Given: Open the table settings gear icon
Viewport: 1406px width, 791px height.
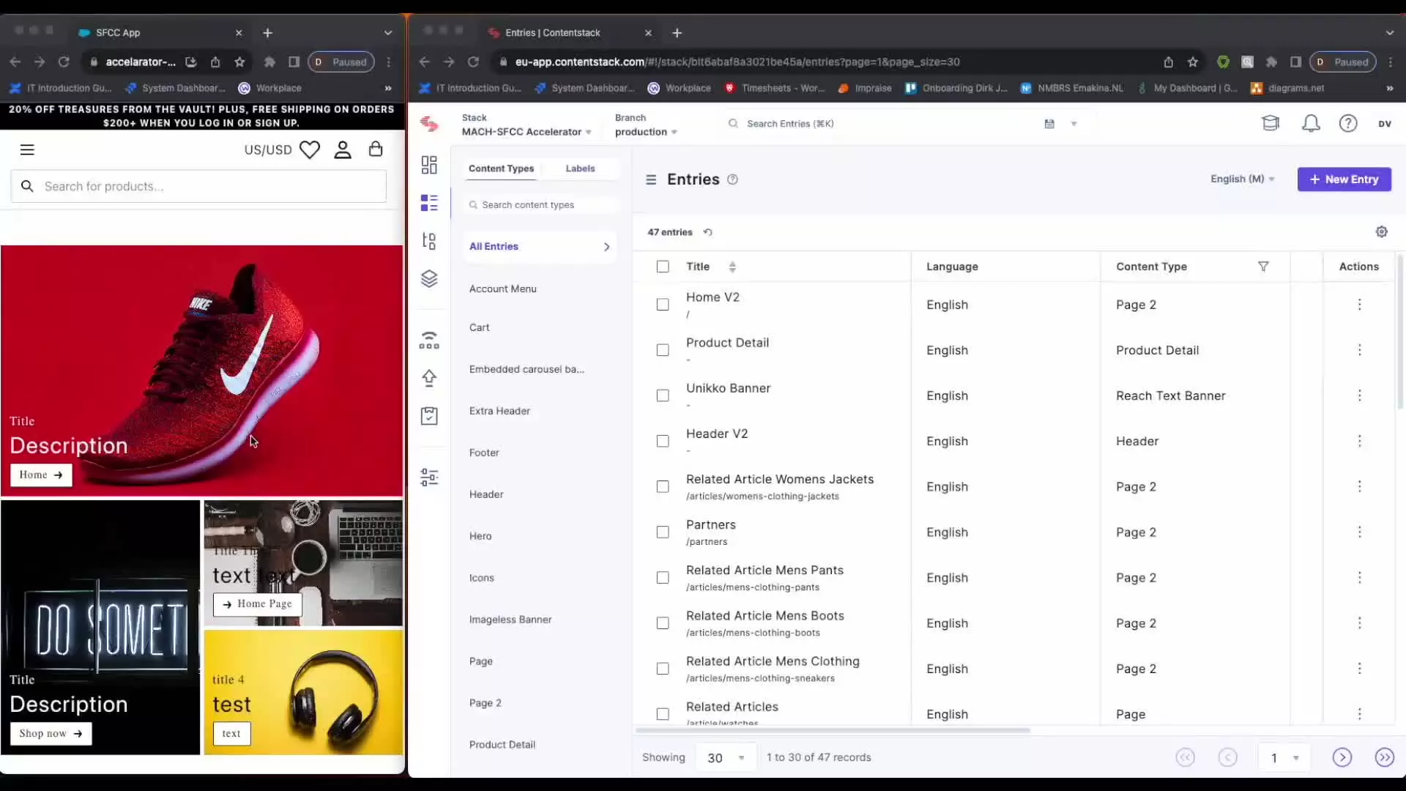Looking at the screenshot, I should tap(1382, 231).
